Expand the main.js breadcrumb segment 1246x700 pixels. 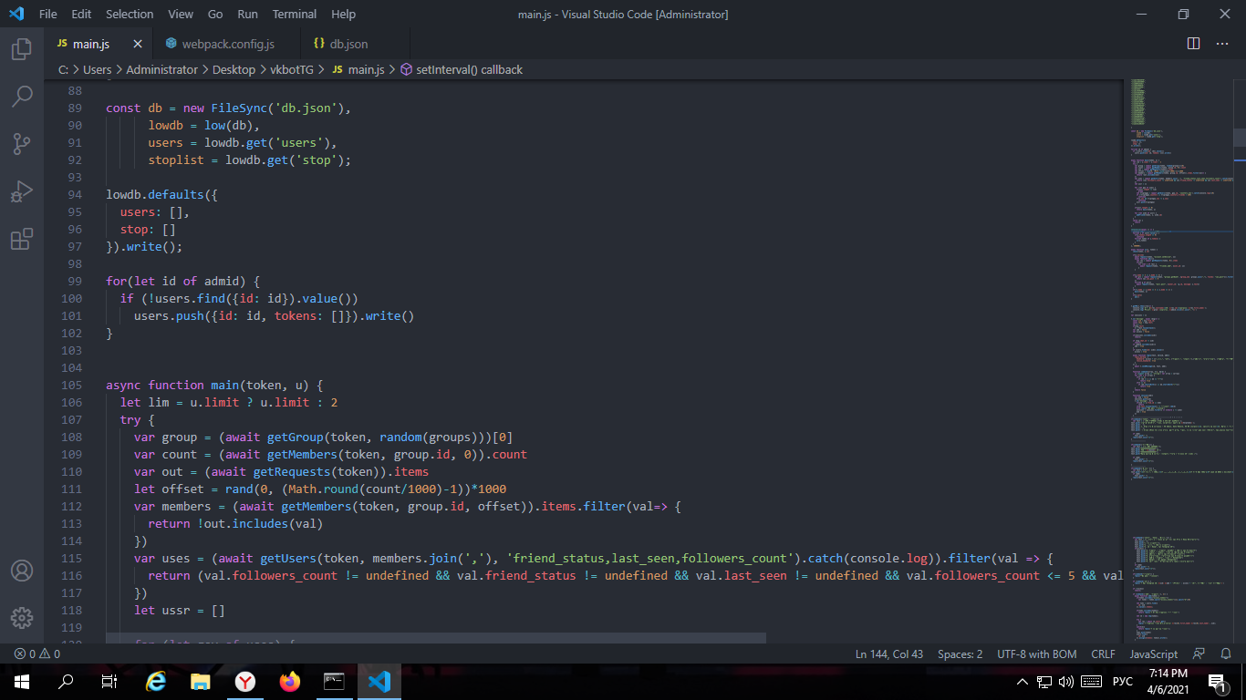358,69
